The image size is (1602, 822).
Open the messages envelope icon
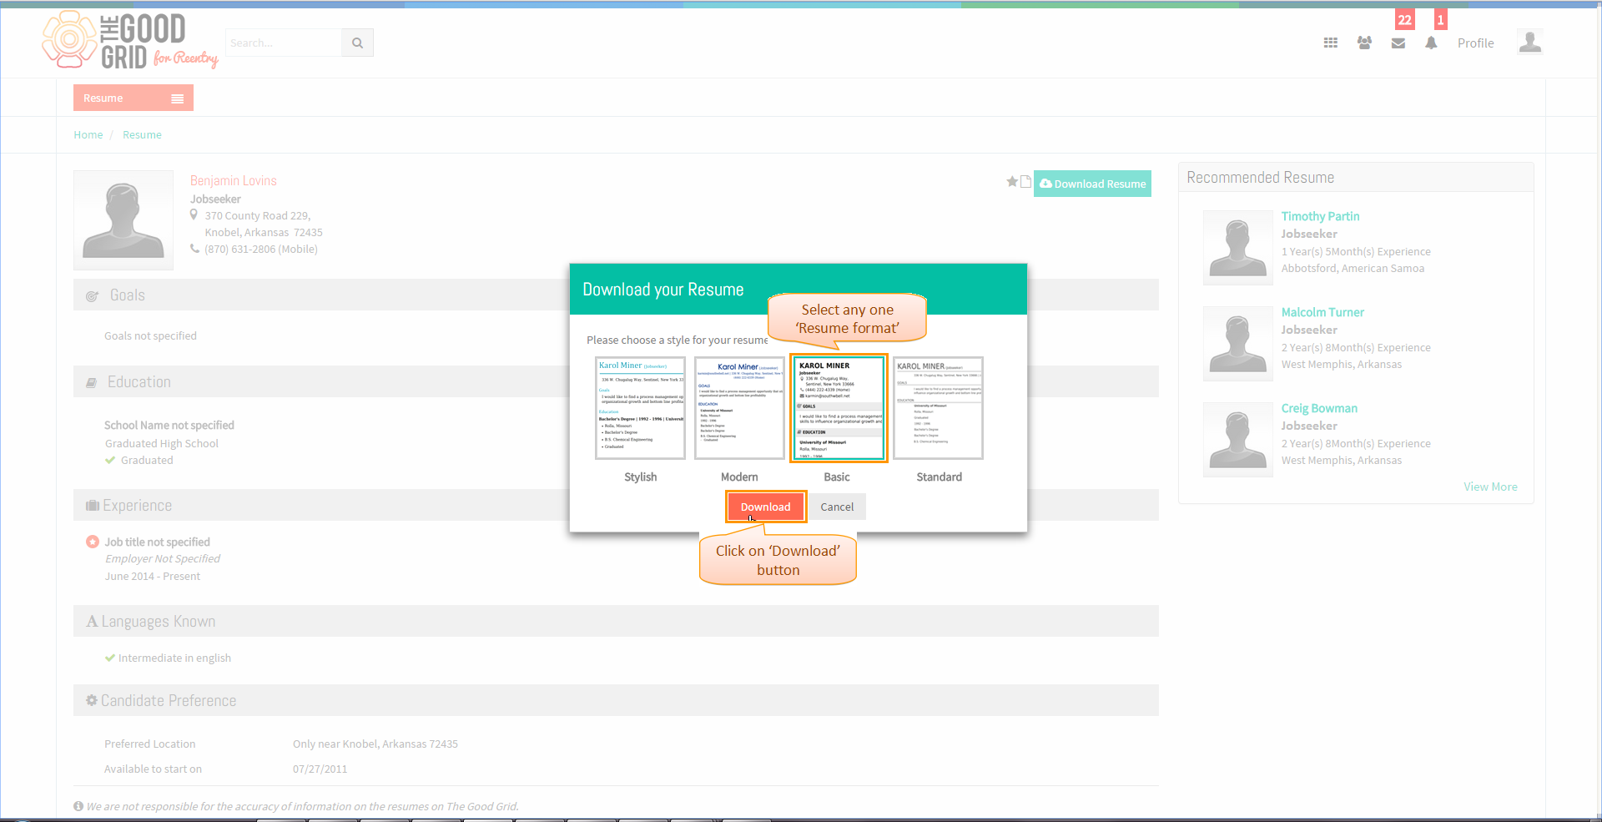click(x=1398, y=43)
